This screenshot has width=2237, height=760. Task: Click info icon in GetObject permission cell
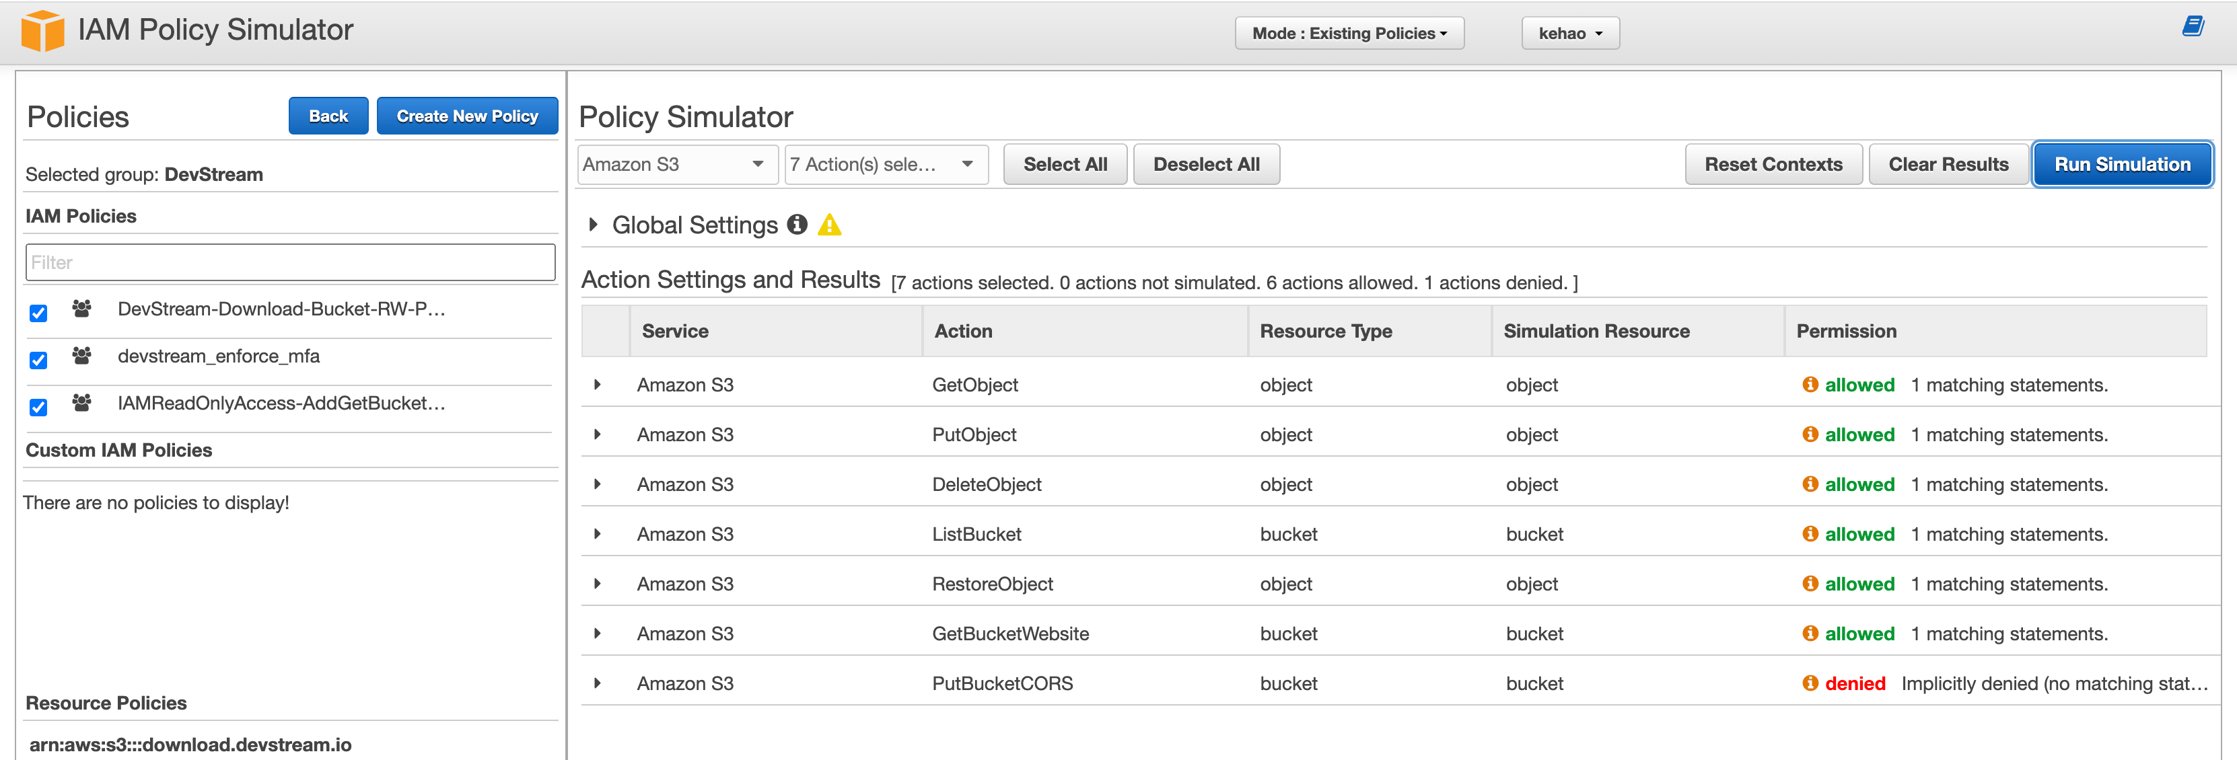coord(1810,384)
